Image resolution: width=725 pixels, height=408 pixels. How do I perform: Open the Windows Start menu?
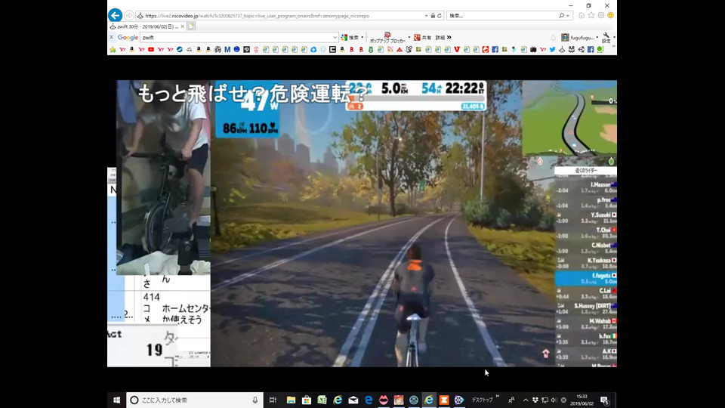(116, 400)
